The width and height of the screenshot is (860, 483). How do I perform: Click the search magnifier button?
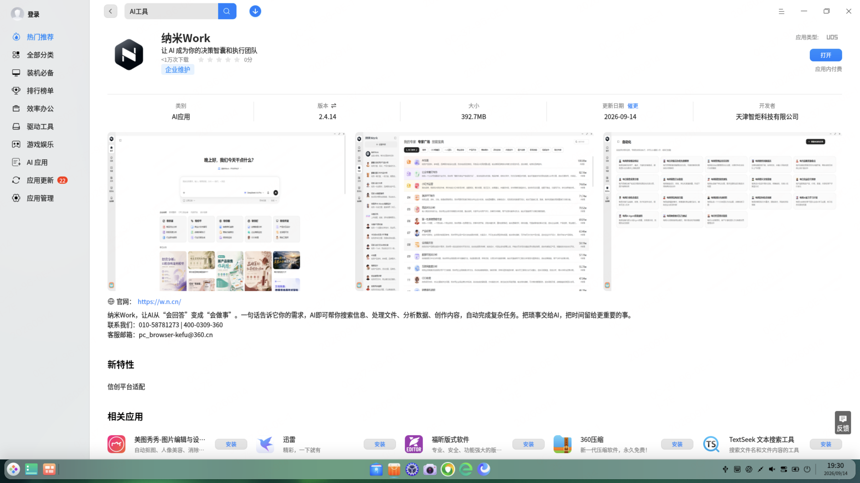(227, 11)
